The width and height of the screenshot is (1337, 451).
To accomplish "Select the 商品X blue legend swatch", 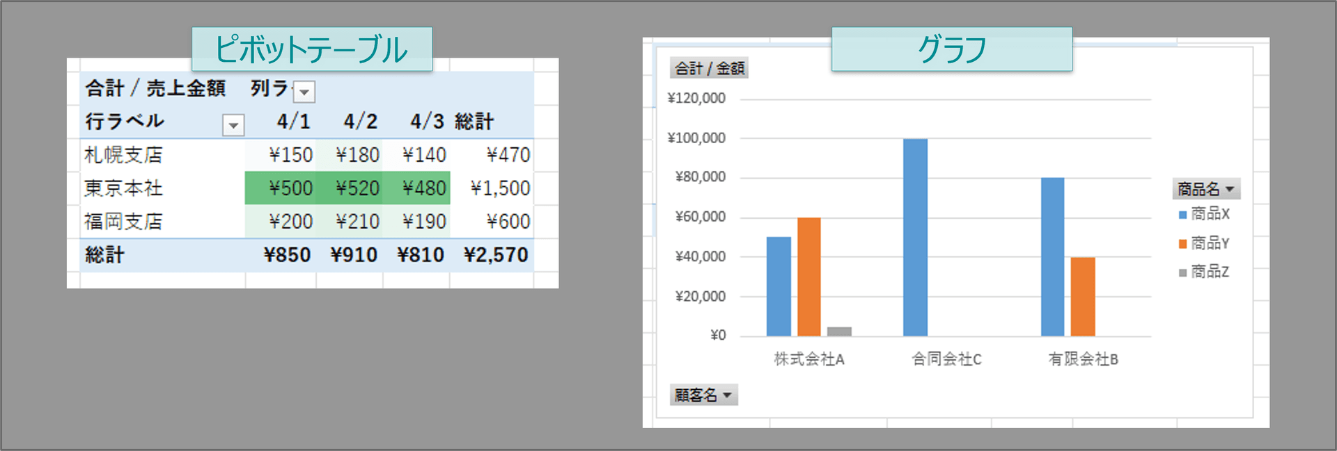I will click(x=1182, y=215).
